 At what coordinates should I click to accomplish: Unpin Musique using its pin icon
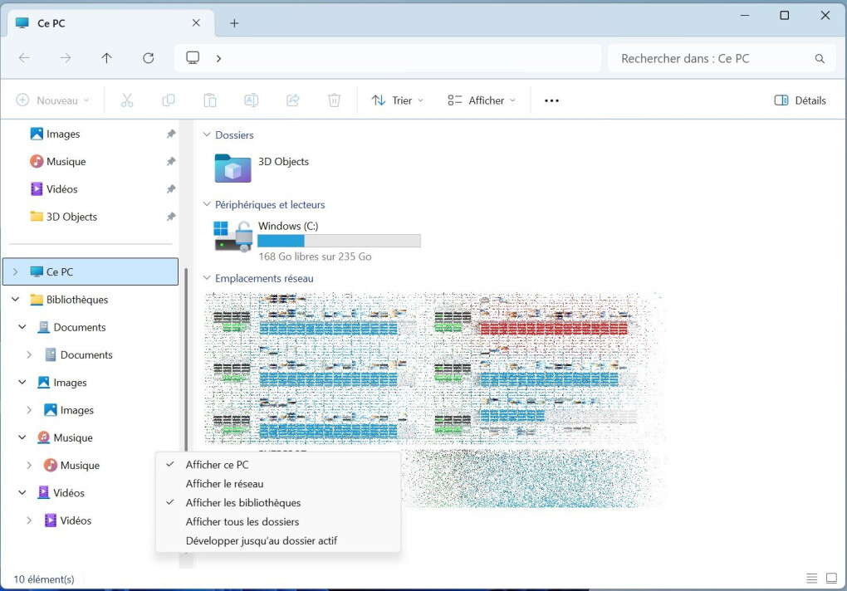(x=171, y=161)
